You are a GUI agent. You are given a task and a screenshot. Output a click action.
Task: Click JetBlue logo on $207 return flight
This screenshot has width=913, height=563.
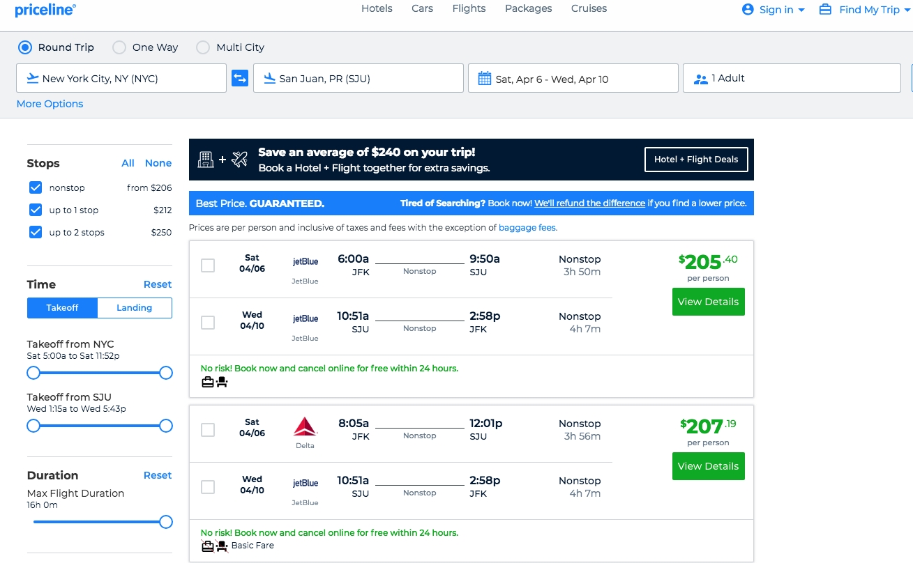coord(305,483)
